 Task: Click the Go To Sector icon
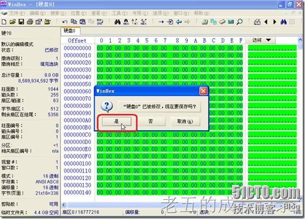click(170, 21)
